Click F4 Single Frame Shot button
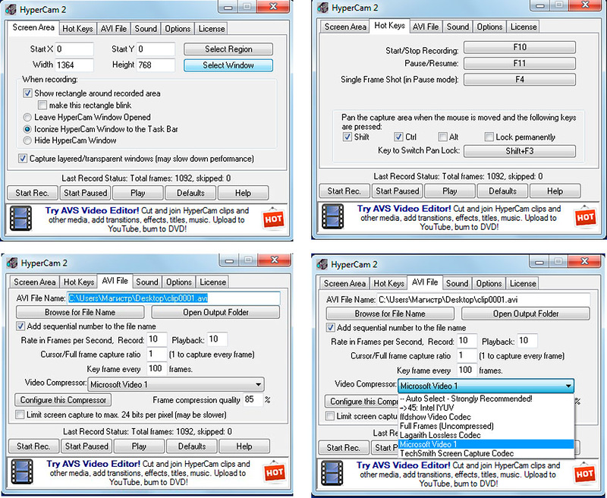The width and height of the screenshot is (607, 498). point(520,80)
